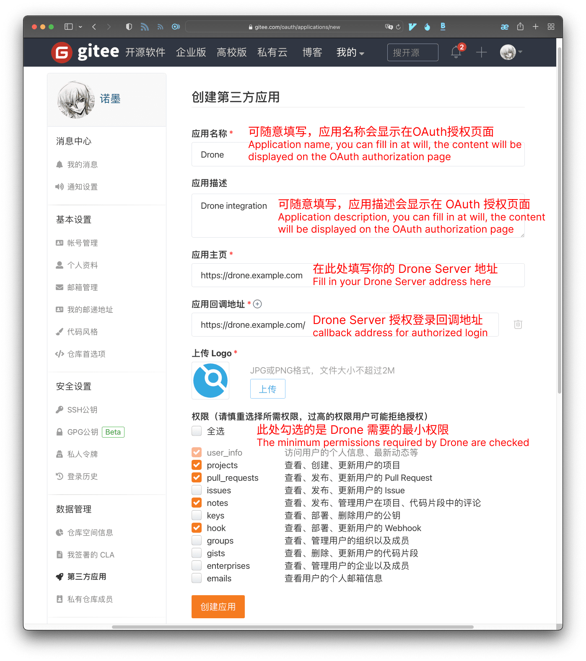Screen dimensions: 586x661
Task: Enable the enterprises permission checkbox
Action: coord(197,565)
